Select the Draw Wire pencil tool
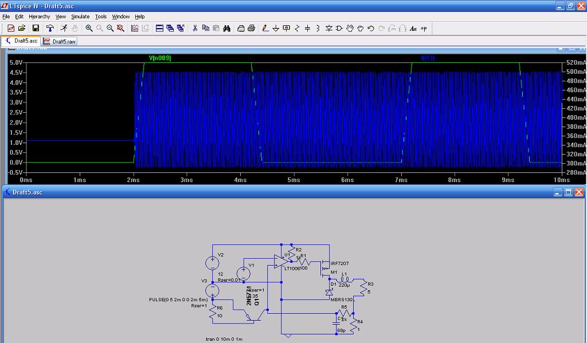This screenshot has width=587, height=343. click(265, 29)
